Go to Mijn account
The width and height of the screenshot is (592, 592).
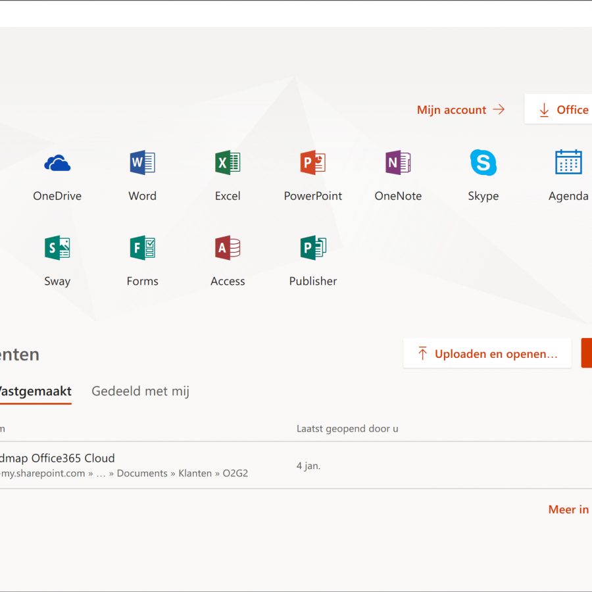[x=460, y=110]
